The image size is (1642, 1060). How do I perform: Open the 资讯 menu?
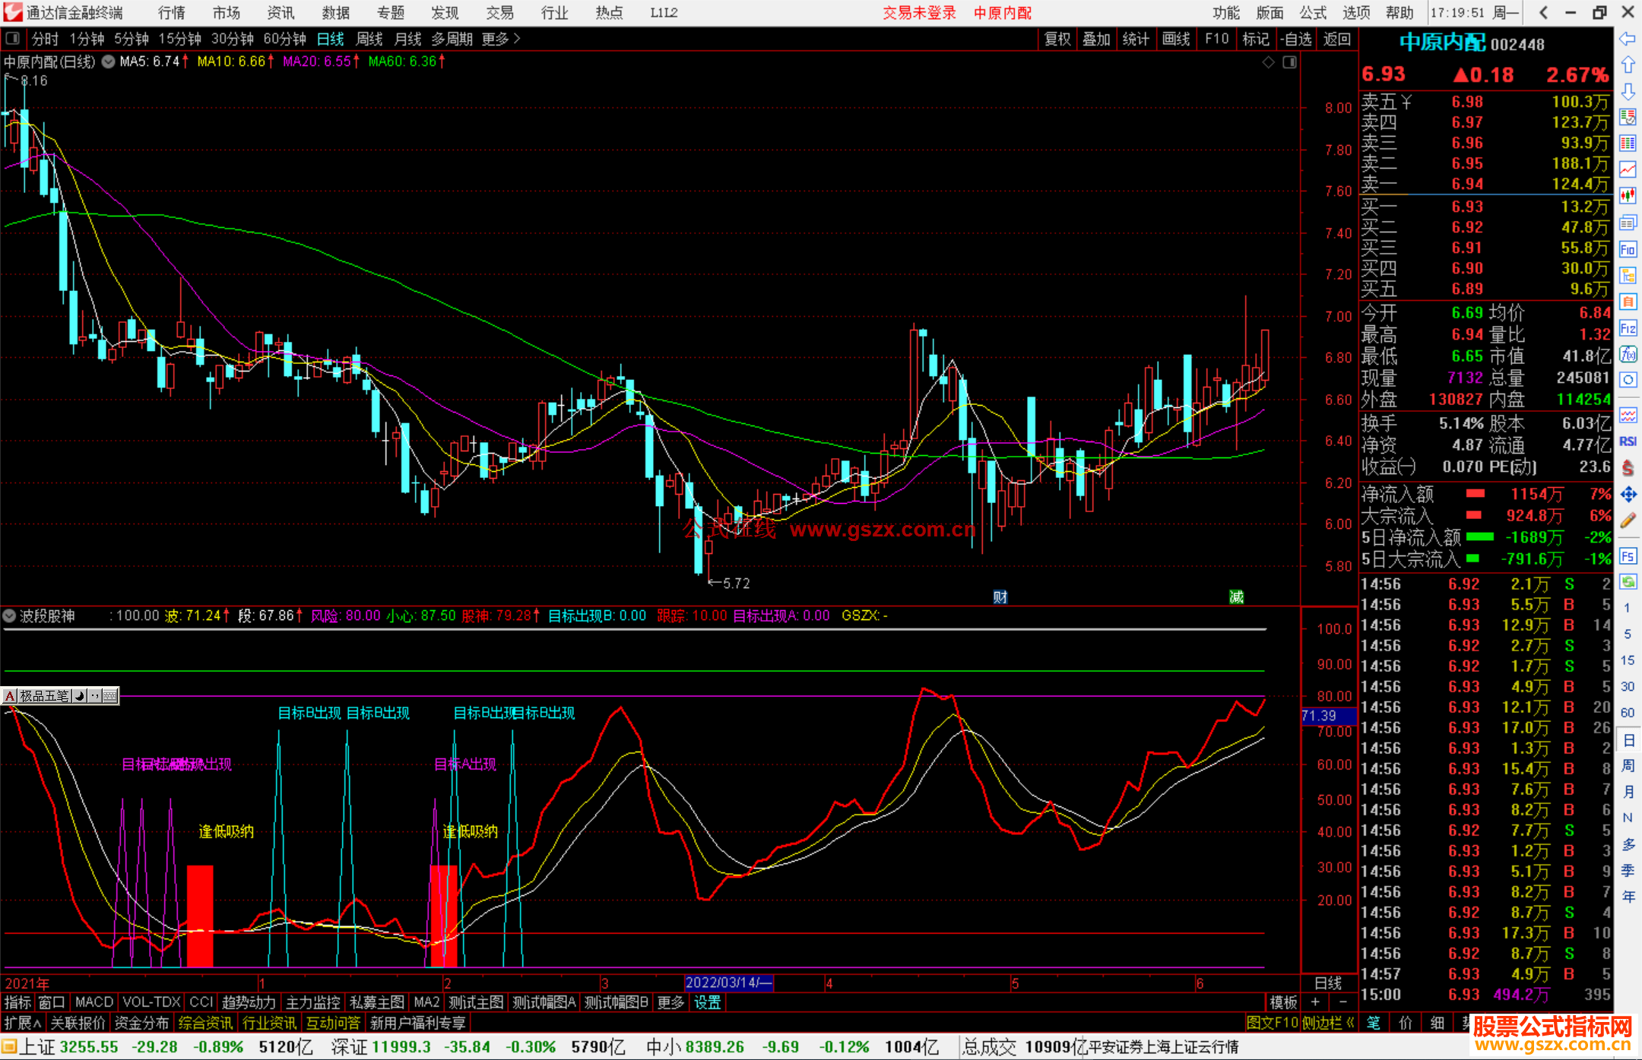click(281, 12)
